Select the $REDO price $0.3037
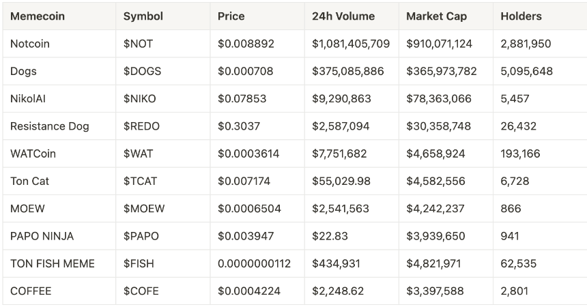Image resolution: width=587 pixels, height=307 pixels. (239, 126)
